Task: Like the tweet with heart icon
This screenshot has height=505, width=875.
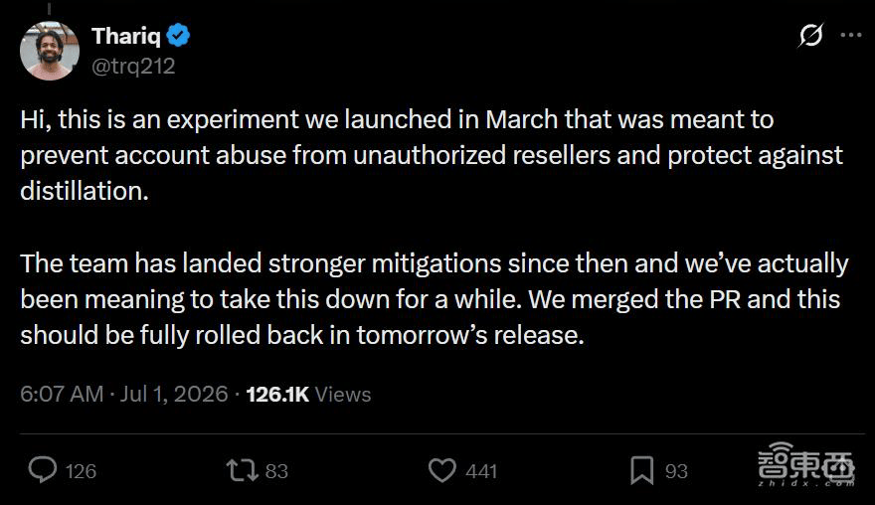Action: point(441,470)
